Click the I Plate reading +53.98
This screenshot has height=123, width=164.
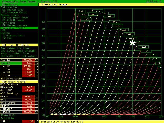[28, 112]
